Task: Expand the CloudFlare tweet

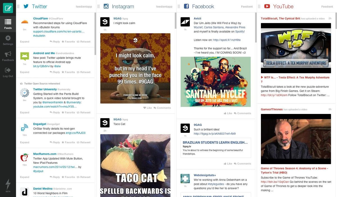Action: pos(25,42)
